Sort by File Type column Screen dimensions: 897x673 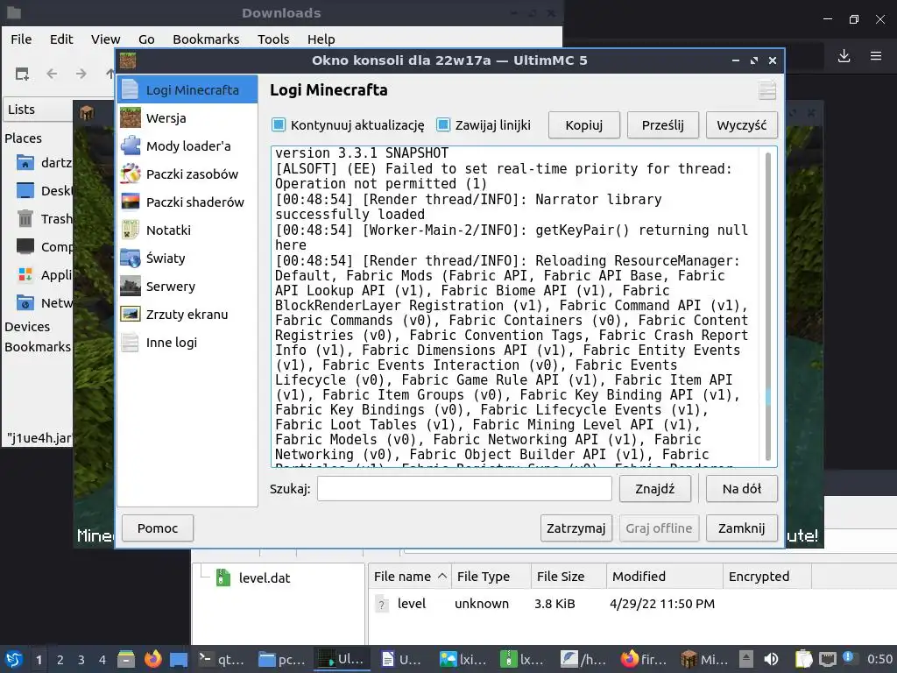[x=491, y=577]
